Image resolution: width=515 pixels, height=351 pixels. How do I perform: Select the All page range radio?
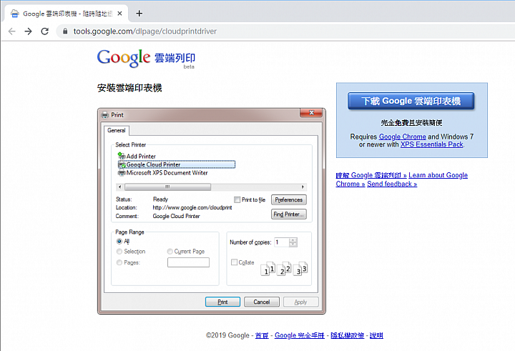point(119,242)
